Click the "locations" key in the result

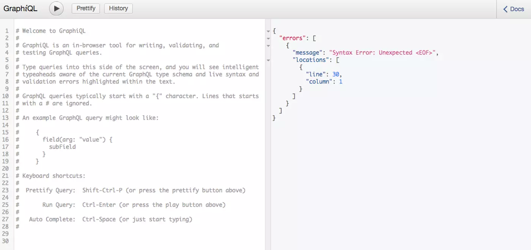311,60
